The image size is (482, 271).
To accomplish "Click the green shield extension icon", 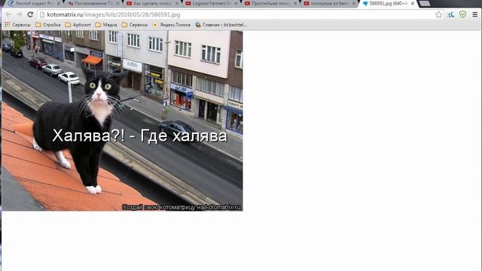I will point(462,14).
